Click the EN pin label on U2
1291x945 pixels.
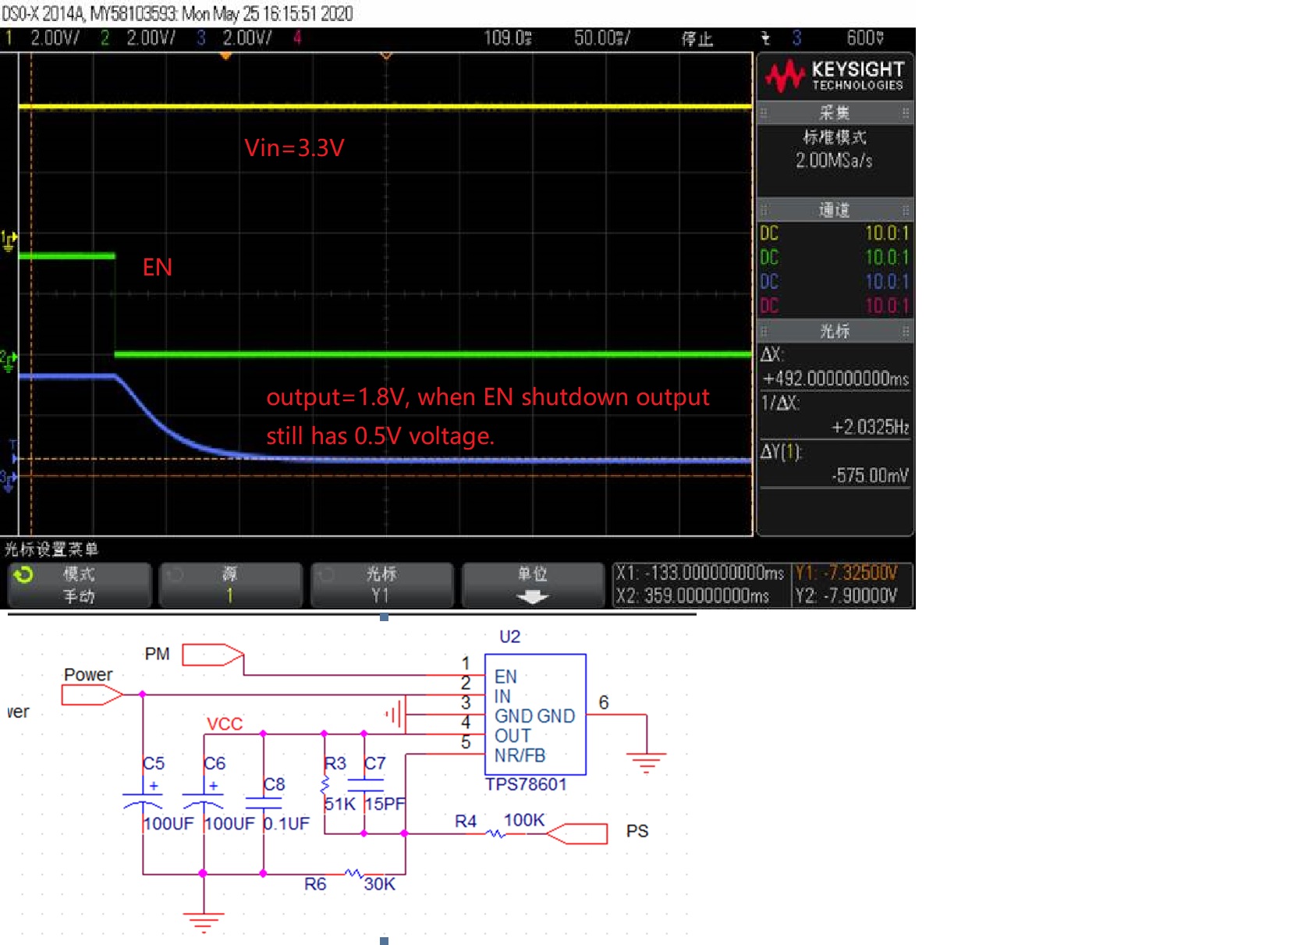pyautogui.click(x=505, y=677)
